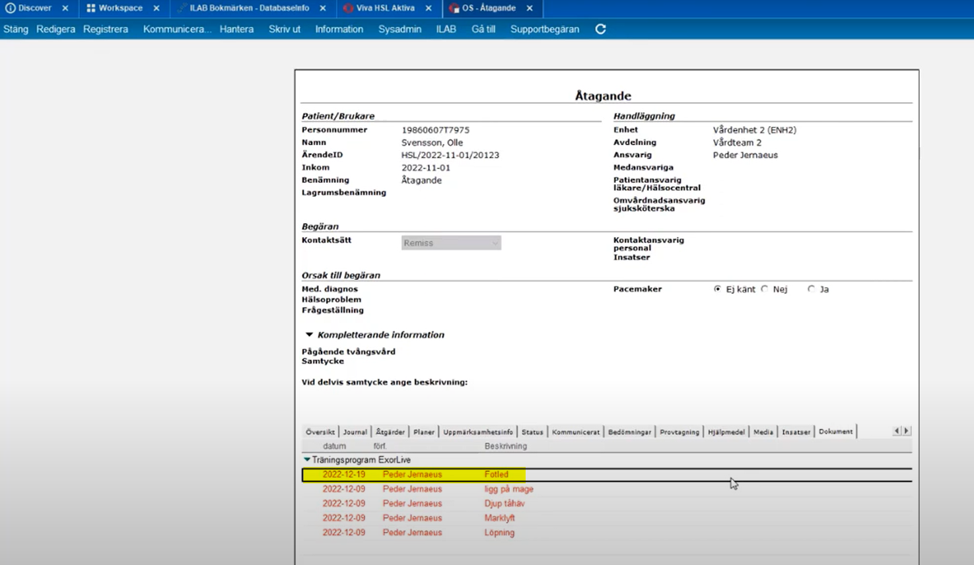The height and width of the screenshot is (565, 974).
Task: Open the Supportbegäran menu
Action: [545, 29]
